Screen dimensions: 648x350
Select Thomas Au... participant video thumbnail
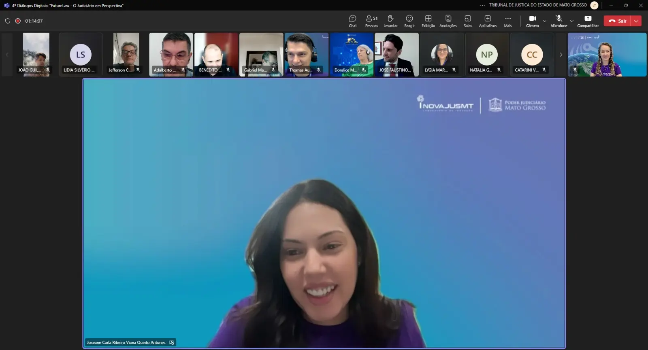pyautogui.click(x=306, y=55)
